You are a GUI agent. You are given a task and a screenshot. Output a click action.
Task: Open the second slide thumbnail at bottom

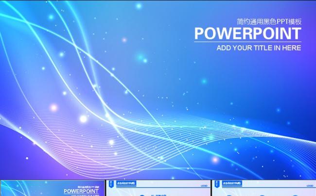158,188
